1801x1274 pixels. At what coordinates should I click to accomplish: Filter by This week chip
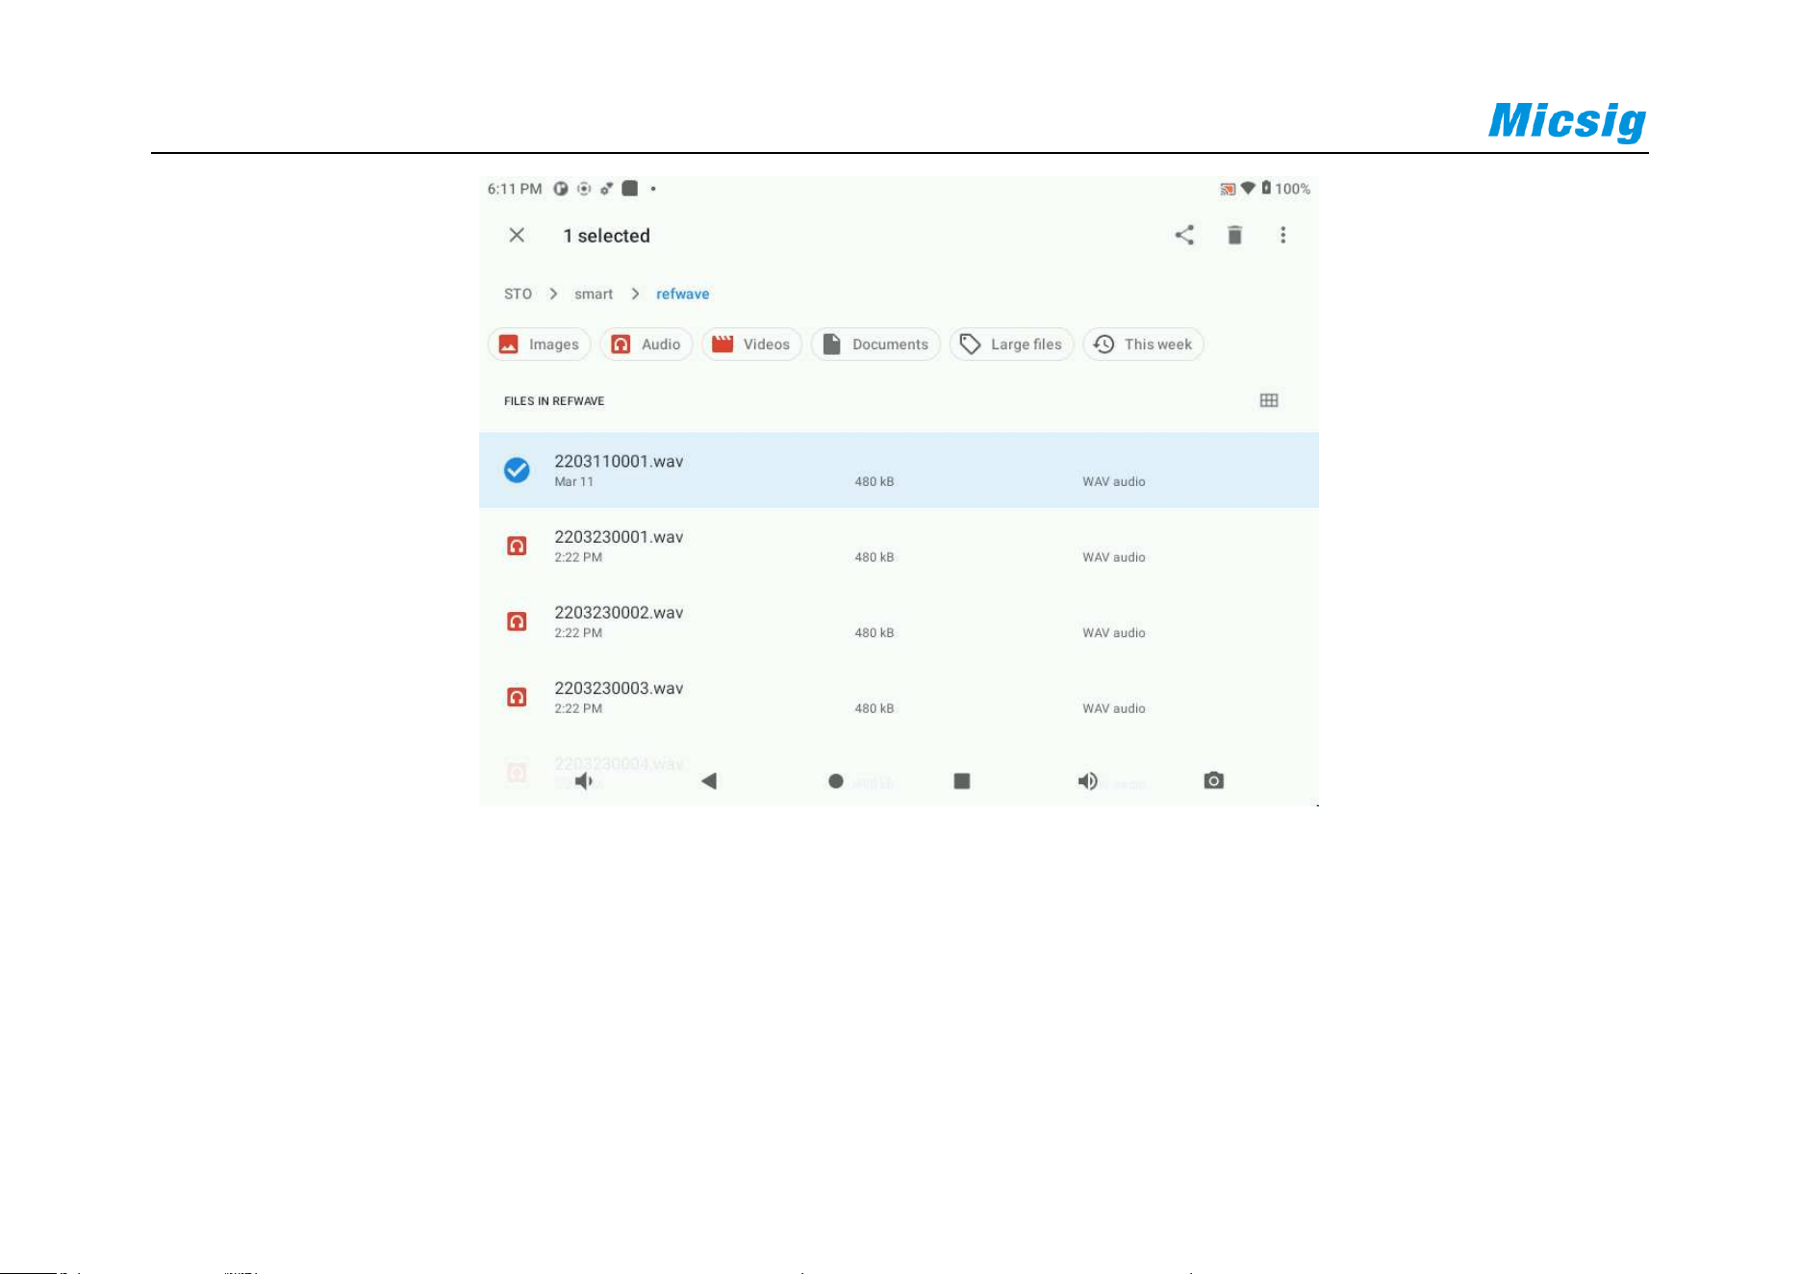tap(1143, 344)
